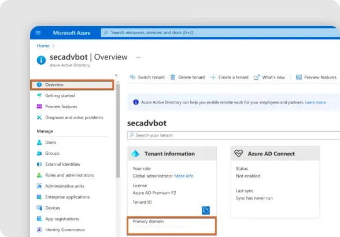
Task: Select the Overview menu item
Action: tap(72, 85)
